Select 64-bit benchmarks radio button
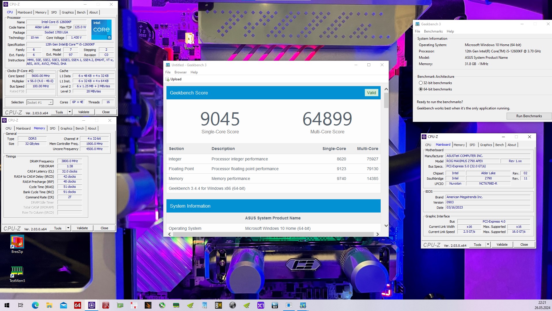This screenshot has width=552, height=311. click(x=421, y=89)
